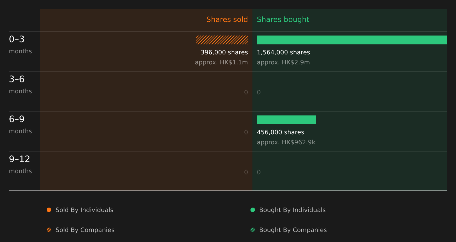Click the 6–9 months row label
Screen dimensions: 456x242
20,125
